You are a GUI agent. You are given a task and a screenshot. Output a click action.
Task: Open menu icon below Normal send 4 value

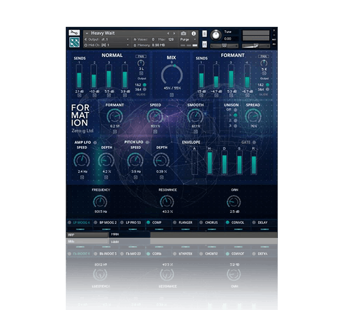click(x=125, y=95)
